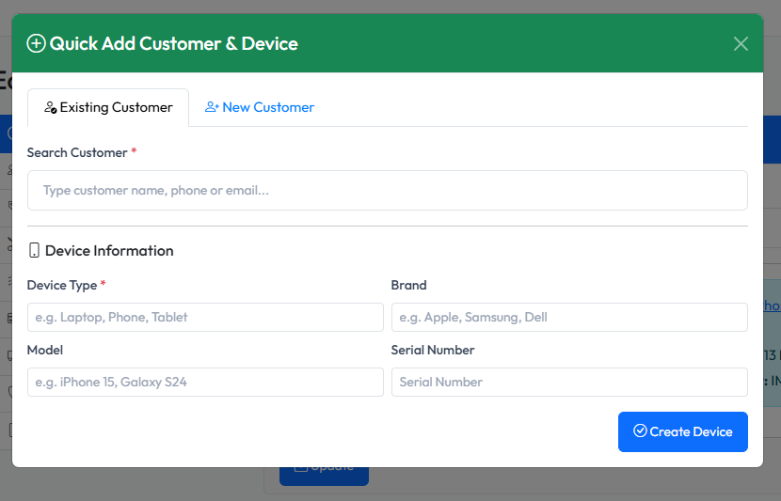The image size is (781, 501).
Task: Close the Quick Add dialog with X
Action: 741,43
